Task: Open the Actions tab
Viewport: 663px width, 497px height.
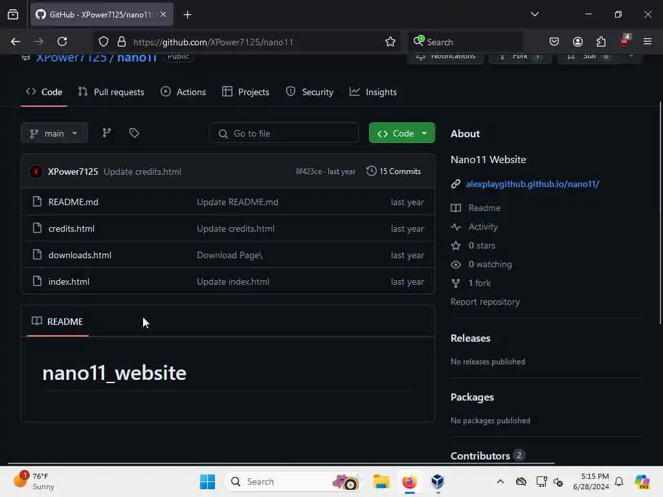Action: (x=183, y=92)
